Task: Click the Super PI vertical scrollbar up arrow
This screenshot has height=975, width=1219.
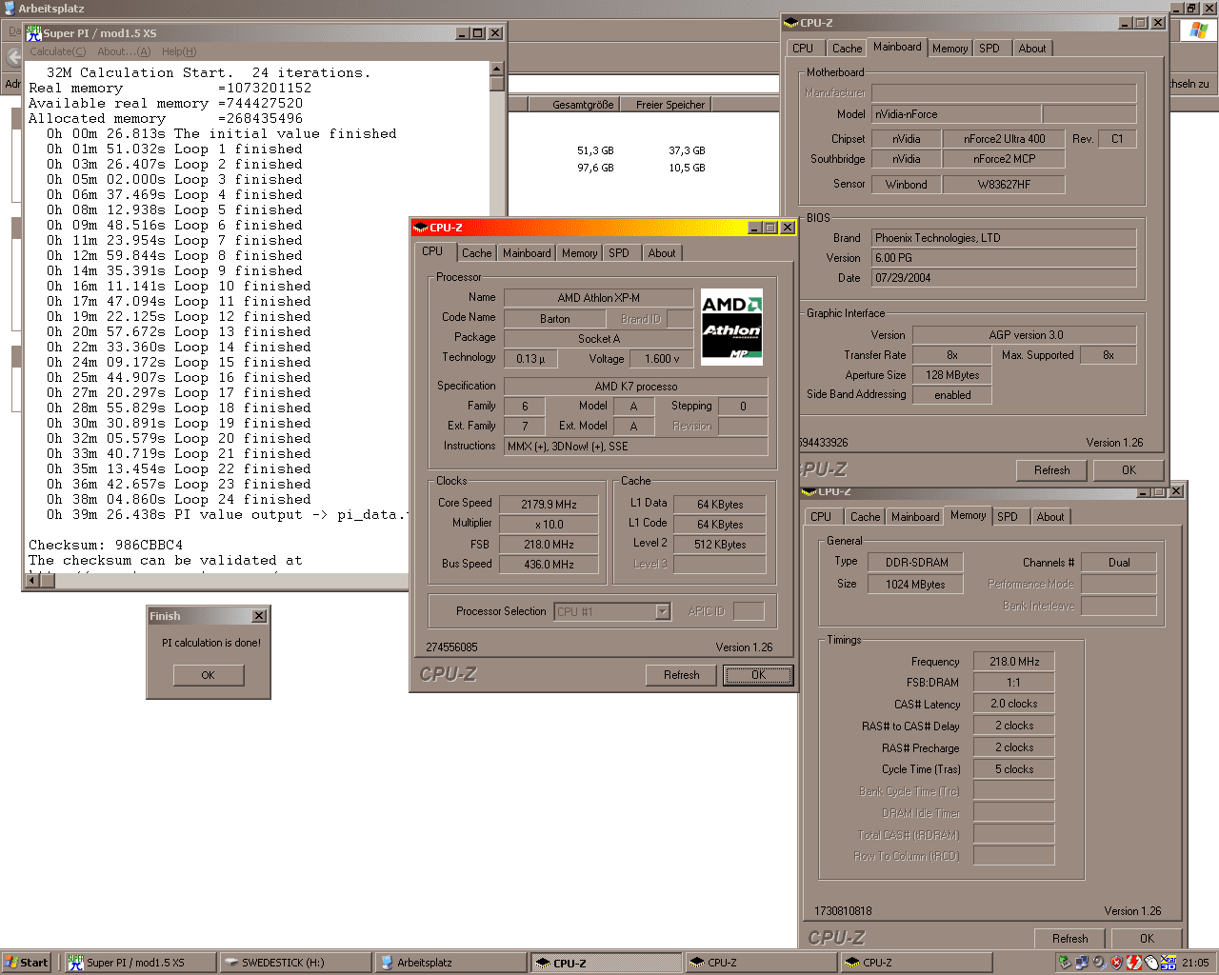Action: 497,69
